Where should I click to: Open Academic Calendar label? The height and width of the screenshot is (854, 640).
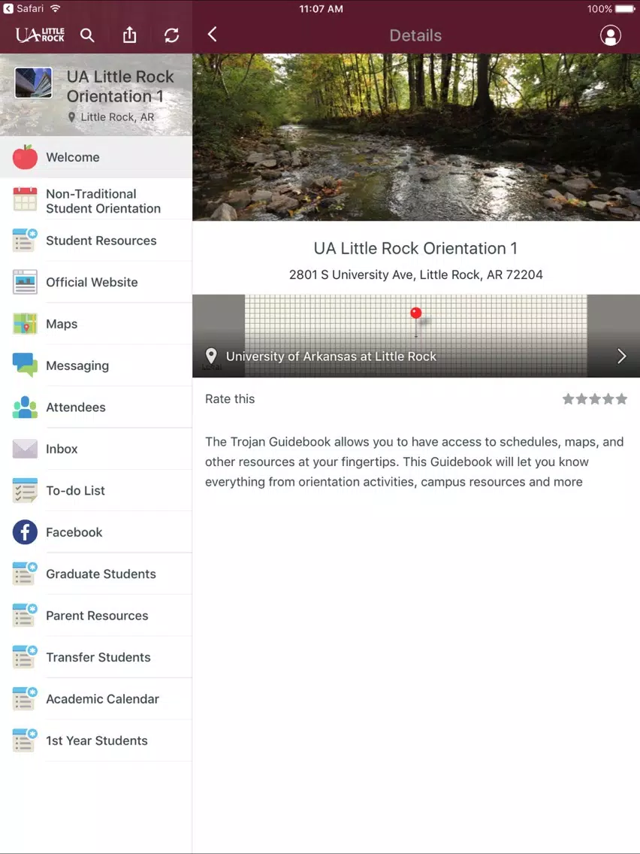tap(102, 699)
